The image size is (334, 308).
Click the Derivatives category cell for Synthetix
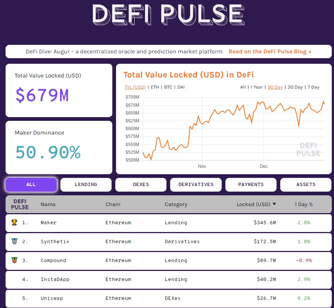click(182, 242)
